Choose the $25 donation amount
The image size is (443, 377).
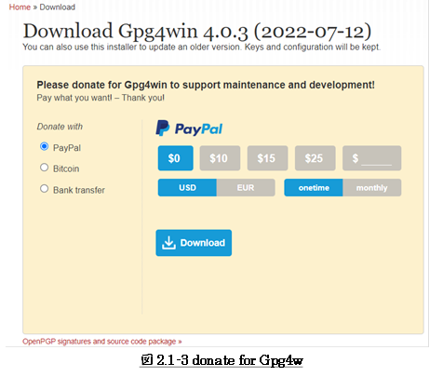coord(315,158)
